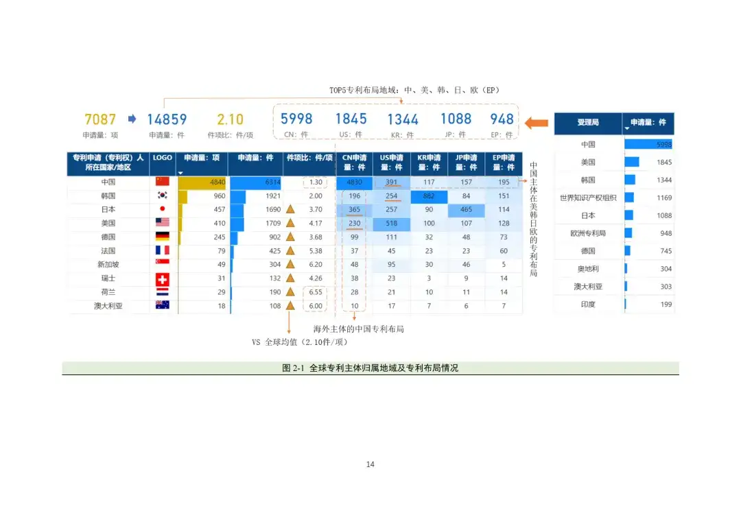Screen dimensions: 741x524
Task: Click 荷兰 row label
Action: point(108,292)
